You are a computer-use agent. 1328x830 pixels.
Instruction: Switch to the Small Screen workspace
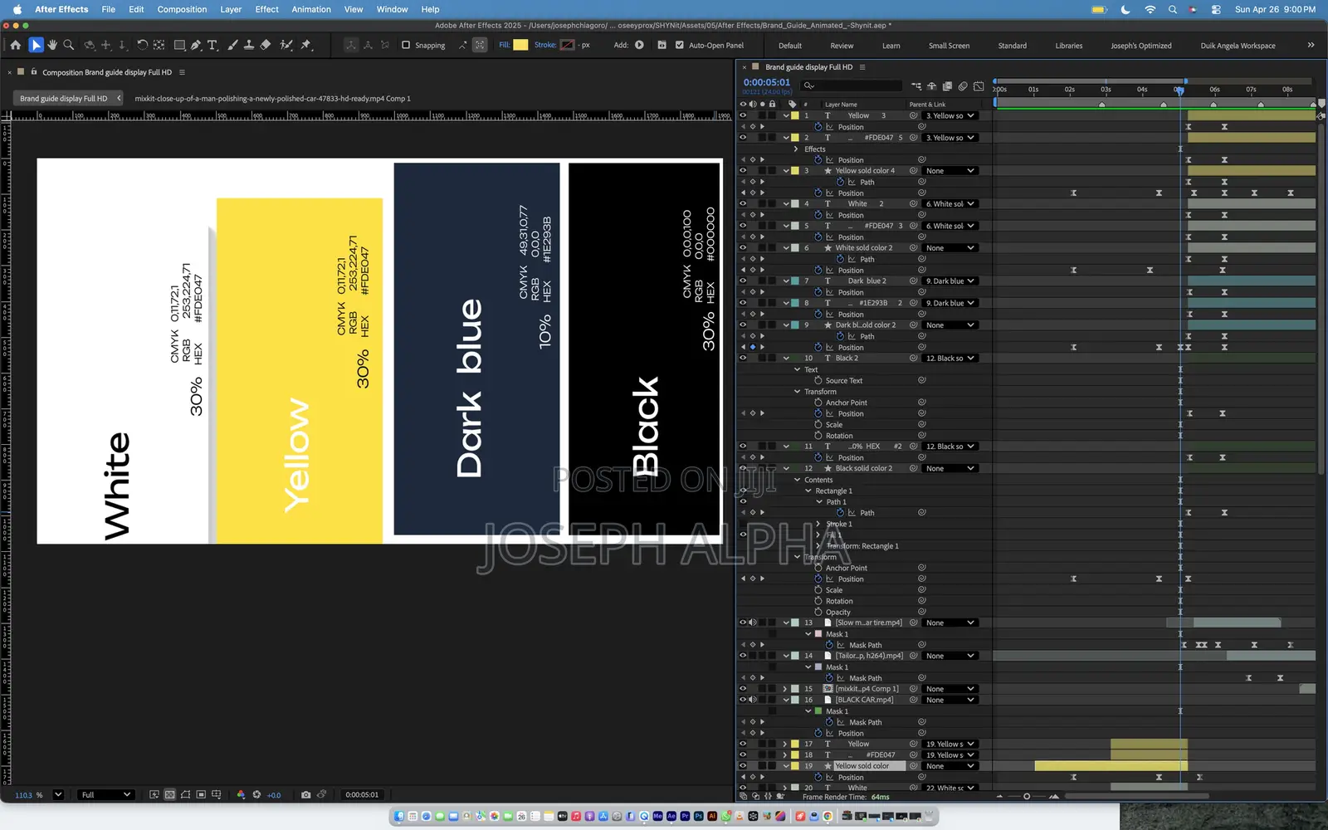(x=949, y=46)
